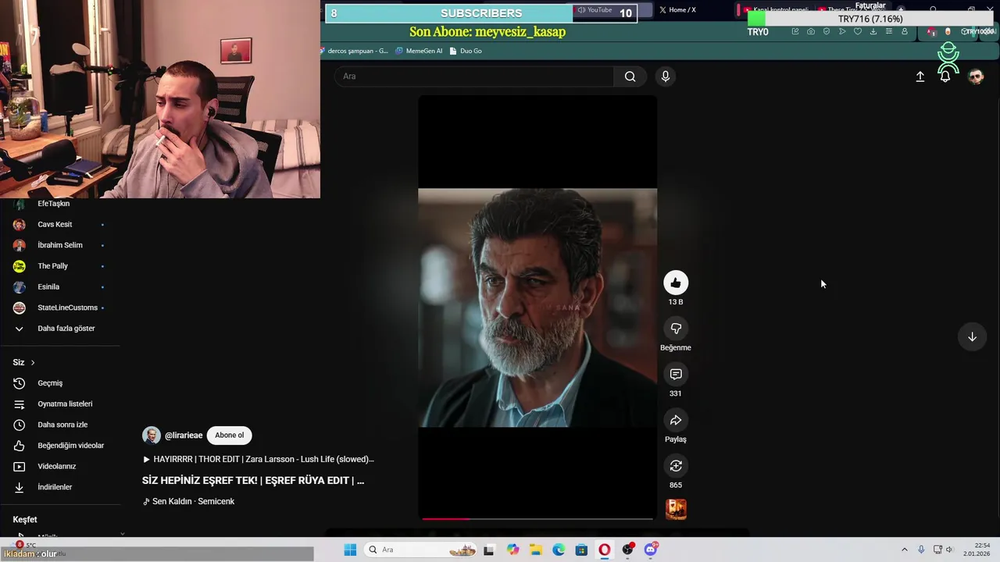Viewport: 1000px width, 562px height.
Task: Expand the Siz section chevron
Action: pos(33,362)
